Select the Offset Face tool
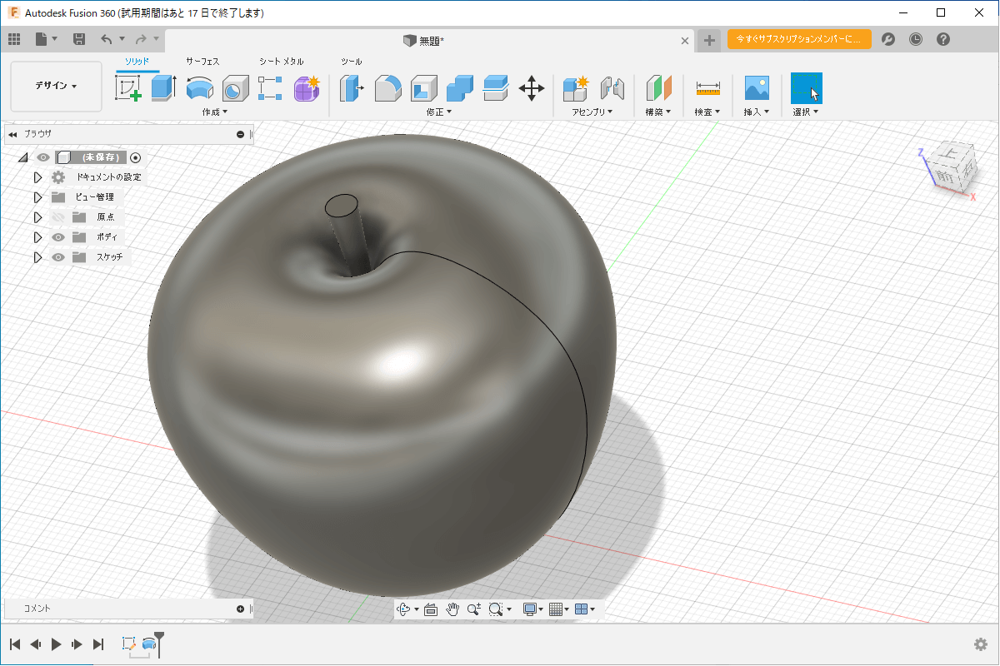The height and width of the screenshot is (666, 1000). pos(496,87)
